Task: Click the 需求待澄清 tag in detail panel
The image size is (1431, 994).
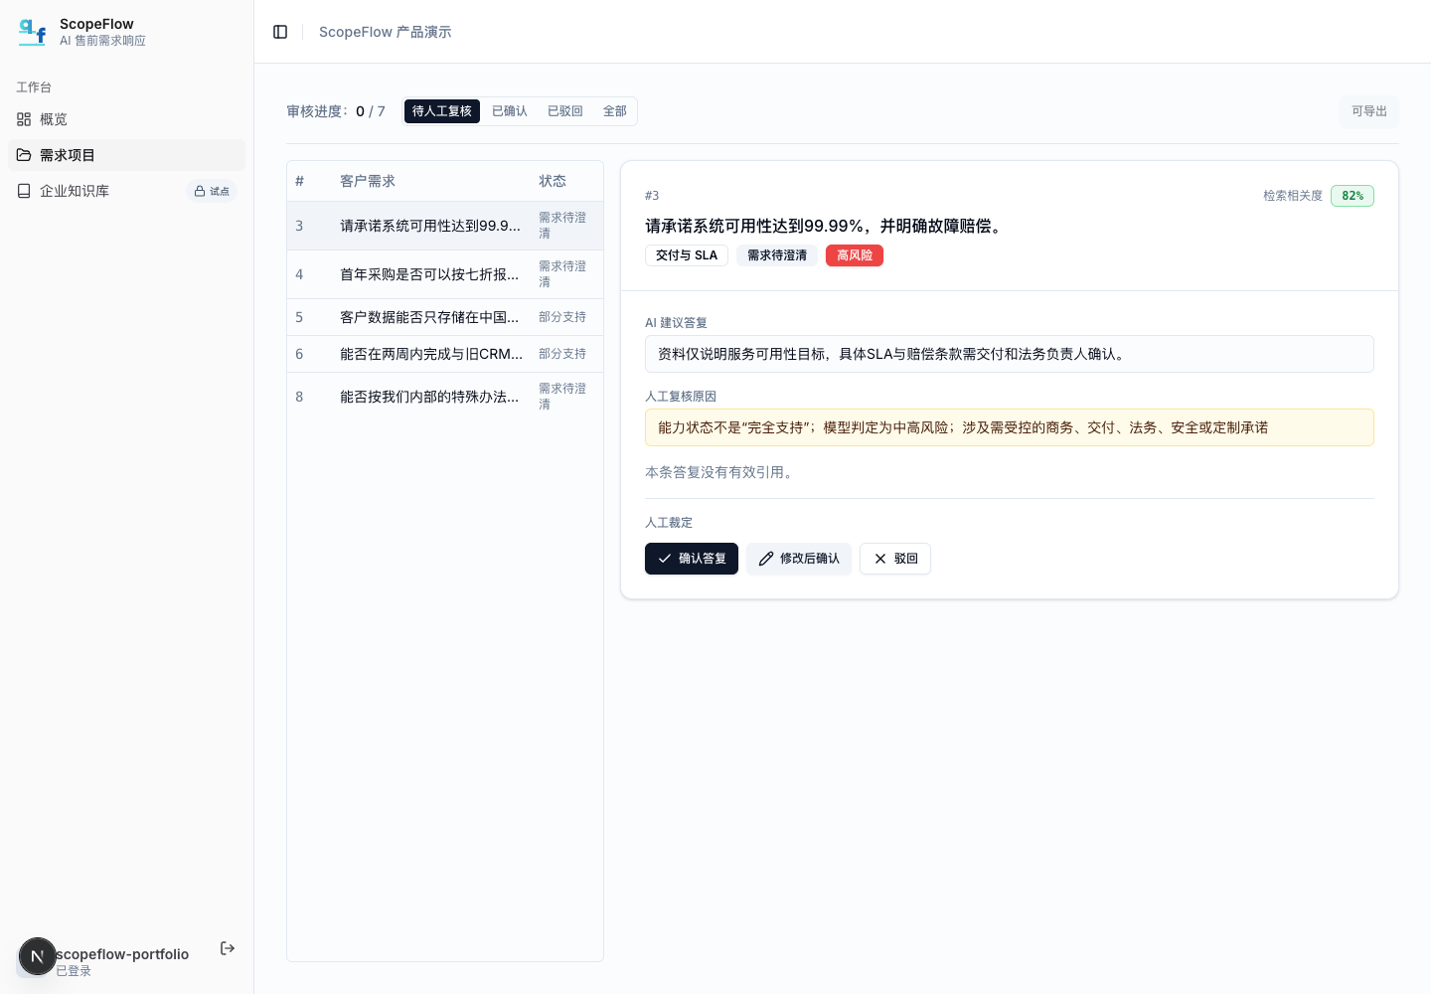Action: coord(777,255)
